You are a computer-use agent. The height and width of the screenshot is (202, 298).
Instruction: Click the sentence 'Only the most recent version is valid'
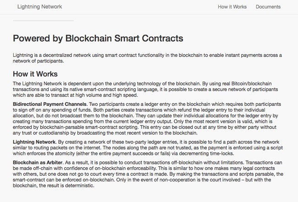click(214, 121)
